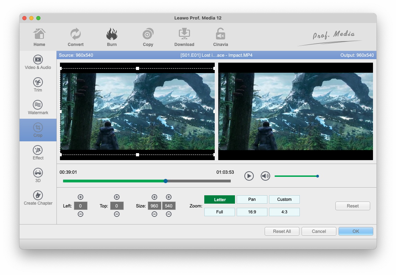Open the Copy module
Image resolution: width=396 pixels, height=275 pixels.
[148, 37]
